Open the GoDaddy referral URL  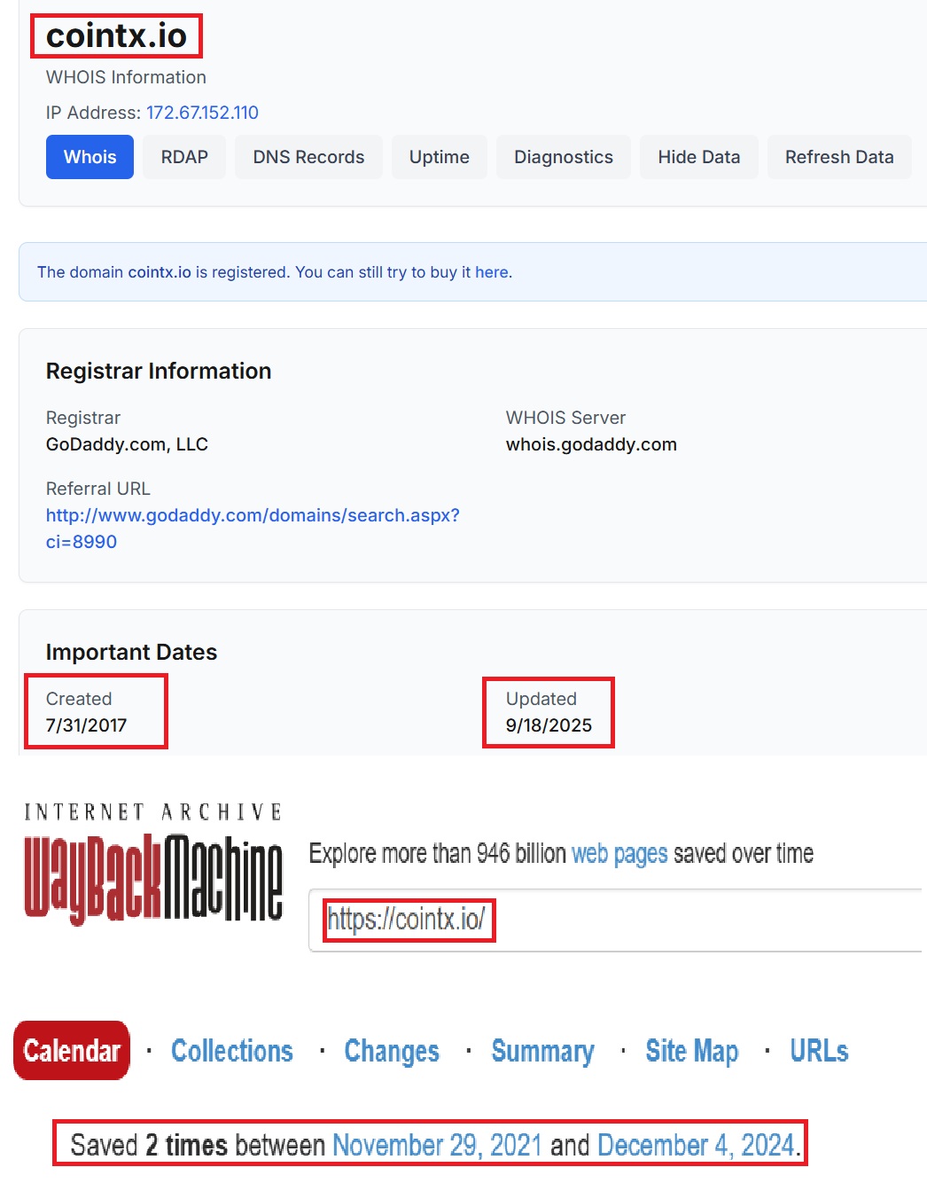(x=253, y=515)
